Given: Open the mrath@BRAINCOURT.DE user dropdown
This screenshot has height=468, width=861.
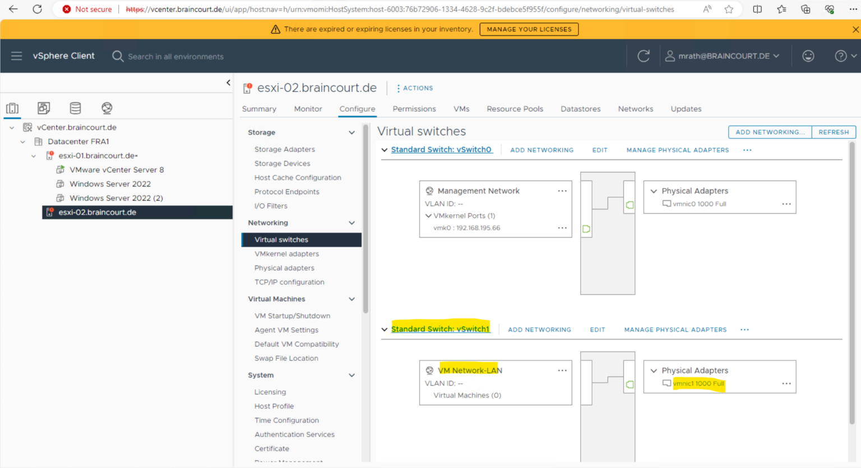Looking at the screenshot, I should [723, 56].
